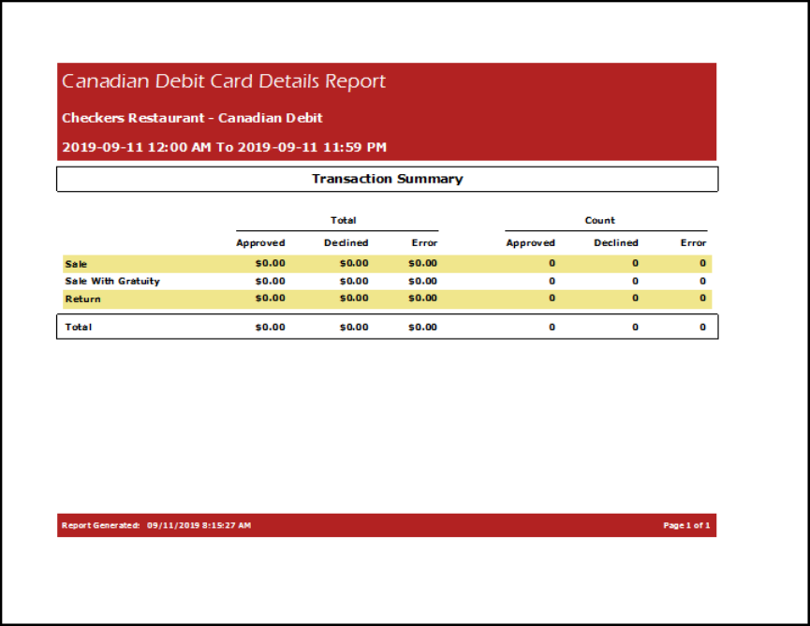Click Sale With Gratuity declined total $0.00
The height and width of the screenshot is (626, 810).
point(354,282)
